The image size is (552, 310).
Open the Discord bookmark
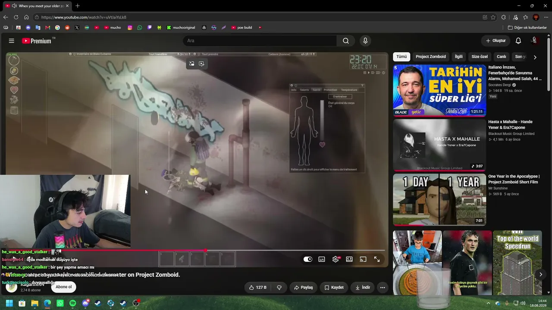28,28
